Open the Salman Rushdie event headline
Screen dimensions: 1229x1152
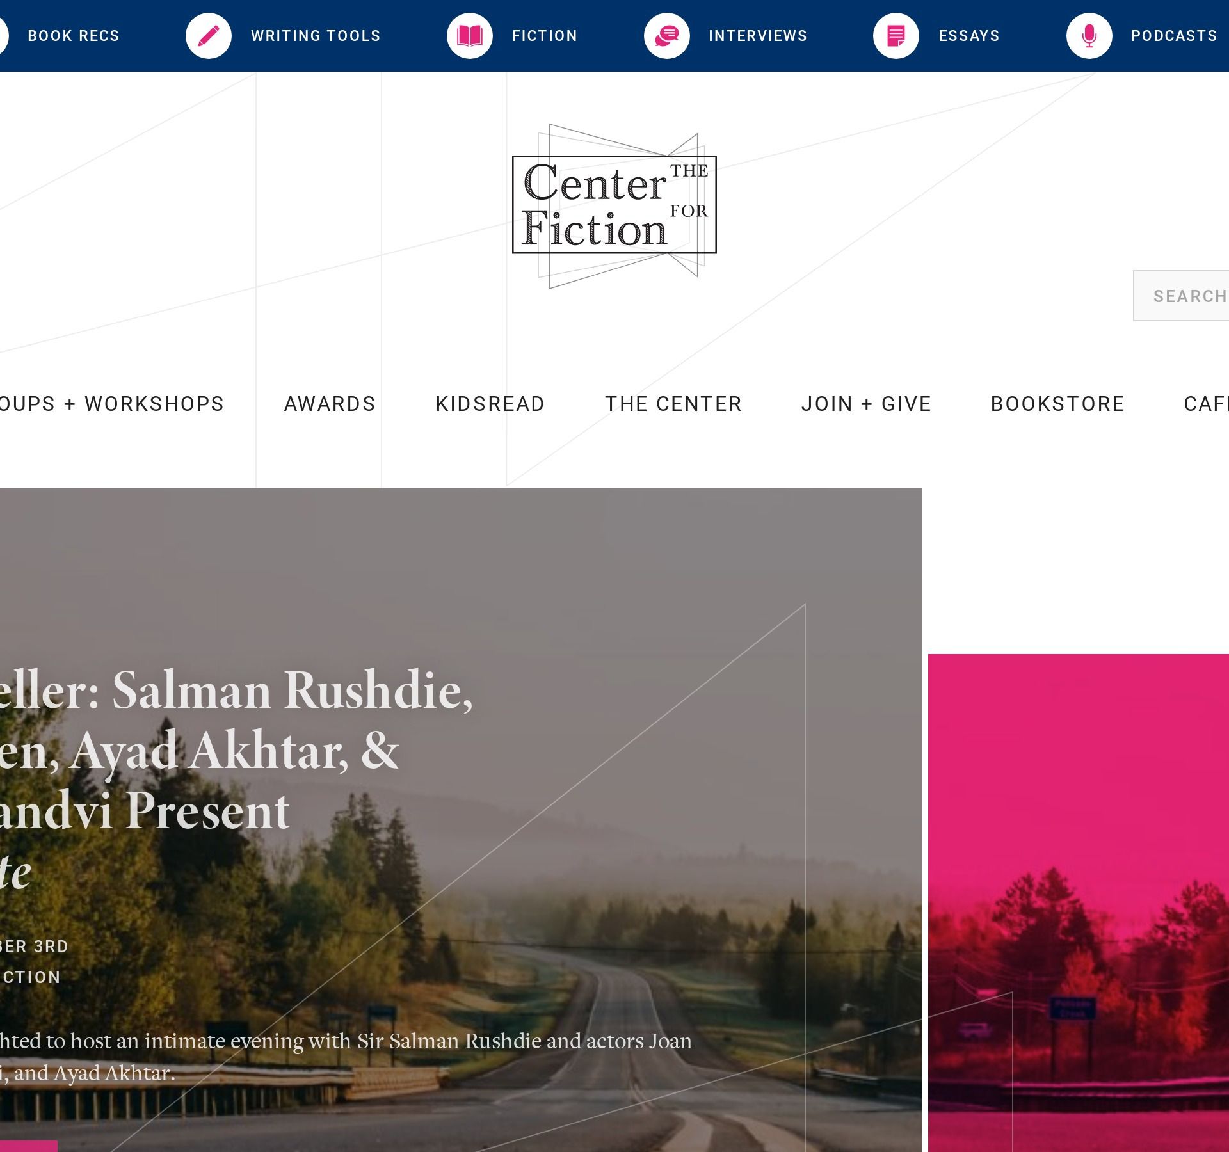[x=236, y=780]
